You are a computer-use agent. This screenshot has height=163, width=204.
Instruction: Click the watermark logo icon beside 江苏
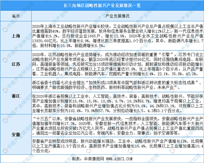coord(5,60)
